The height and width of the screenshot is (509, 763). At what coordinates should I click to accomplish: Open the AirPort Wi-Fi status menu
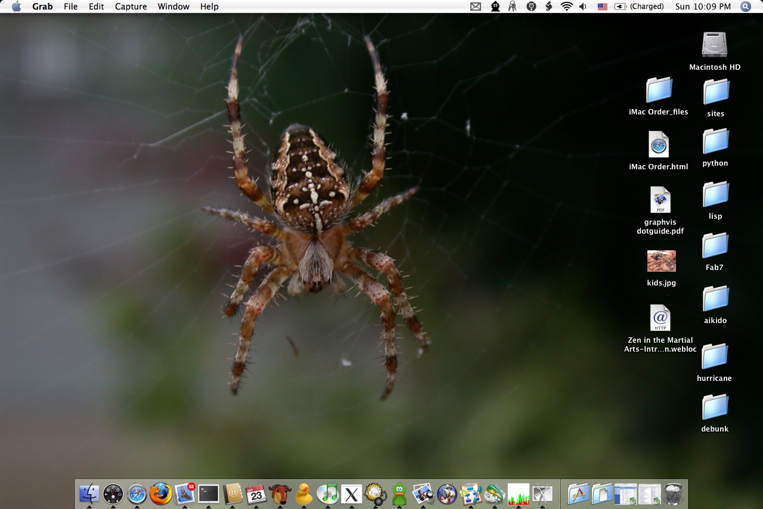click(x=566, y=7)
